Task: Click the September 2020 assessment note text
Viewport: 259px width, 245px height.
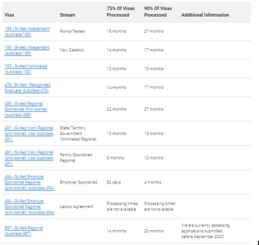Action: [x=205, y=231]
